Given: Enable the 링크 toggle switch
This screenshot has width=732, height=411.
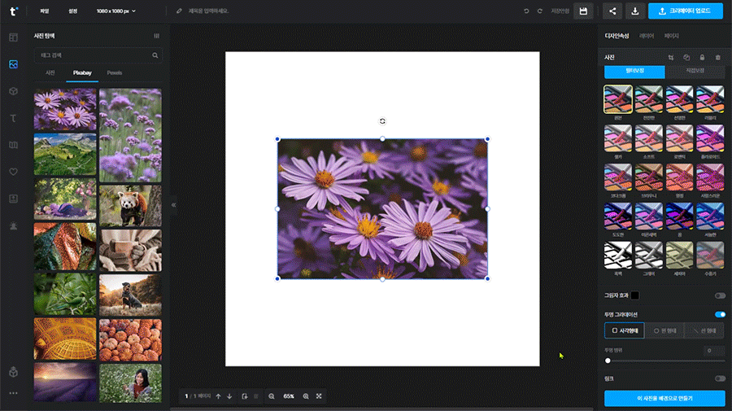Looking at the screenshot, I should tap(720, 378).
